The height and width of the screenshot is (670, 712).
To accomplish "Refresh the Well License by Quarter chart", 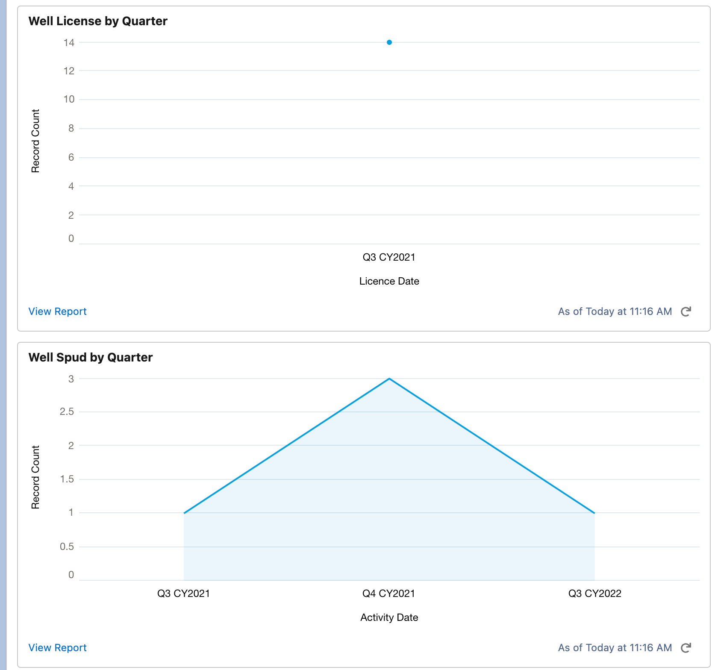I will coord(686,311).
